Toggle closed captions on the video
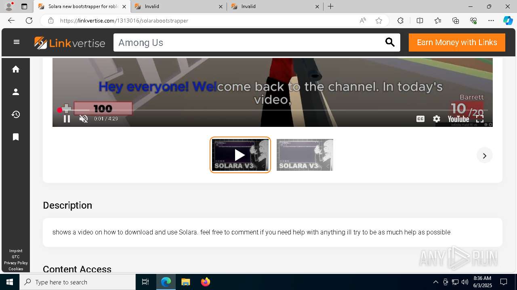This screenshot has width=517, height=290. (x=420, y=119)
